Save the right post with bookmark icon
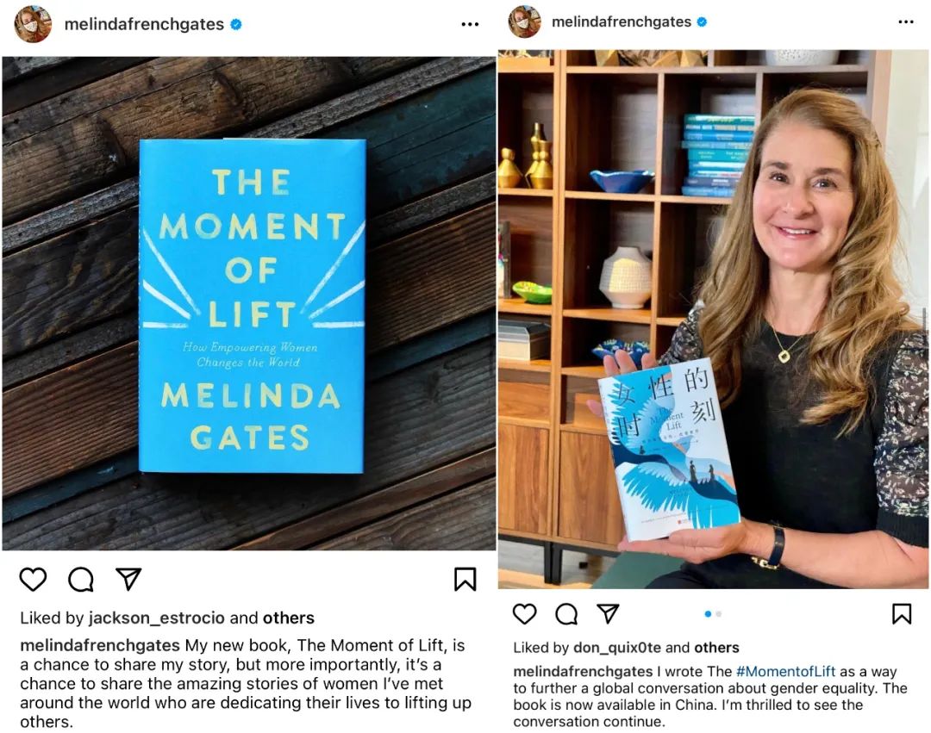The height and width of the screenshot is (733, 931). [902, 613]
